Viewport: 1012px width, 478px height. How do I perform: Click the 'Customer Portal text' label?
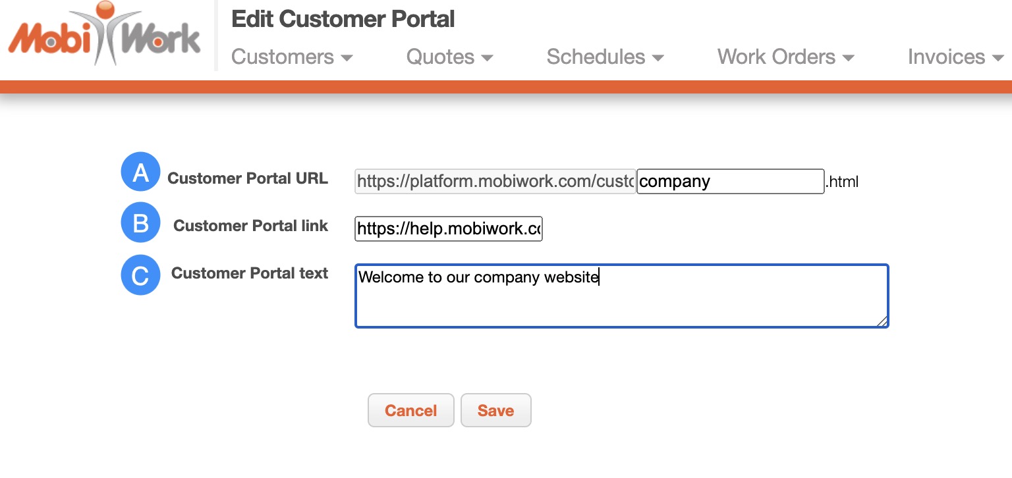(x=250, y=273)
